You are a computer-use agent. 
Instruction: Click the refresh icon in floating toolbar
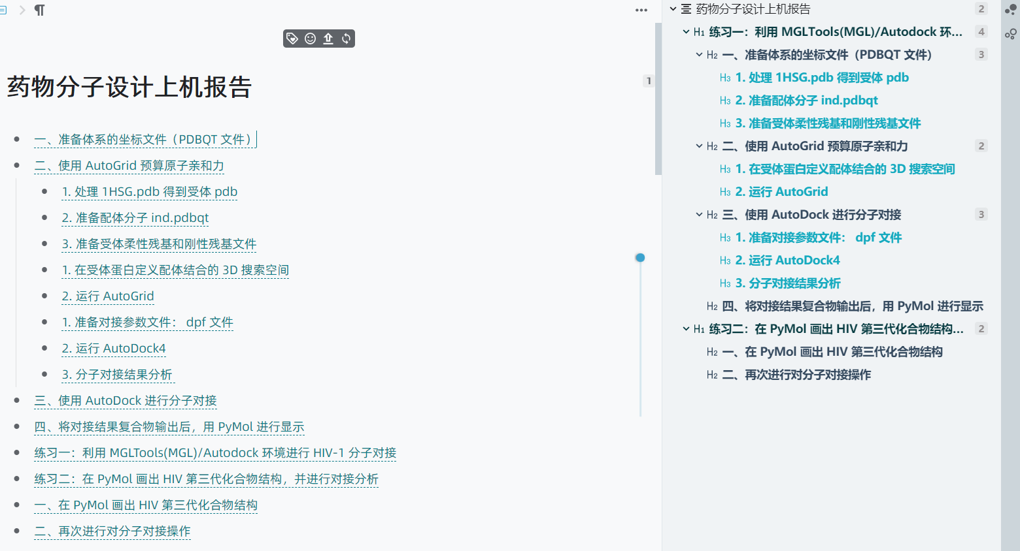346,39
